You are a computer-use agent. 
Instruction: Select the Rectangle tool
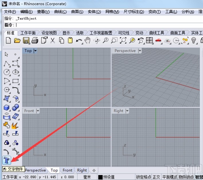click(x=15, y=81)
